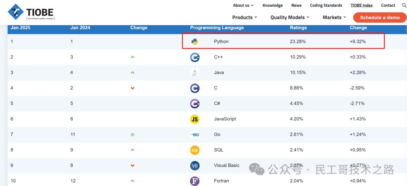Click the Visual Basic VB icon

[x=195, y=166]
